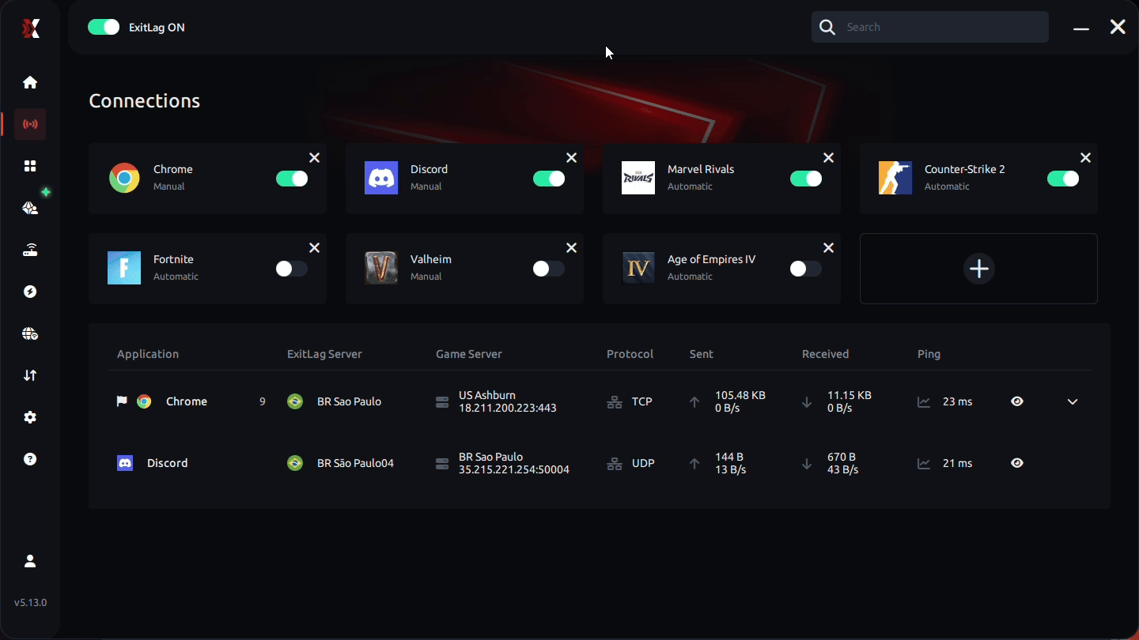Image resolution: width=1139 pixels, height=640 pixels.
Task: Click the Ping column header
Action: [x=929, y=354]
